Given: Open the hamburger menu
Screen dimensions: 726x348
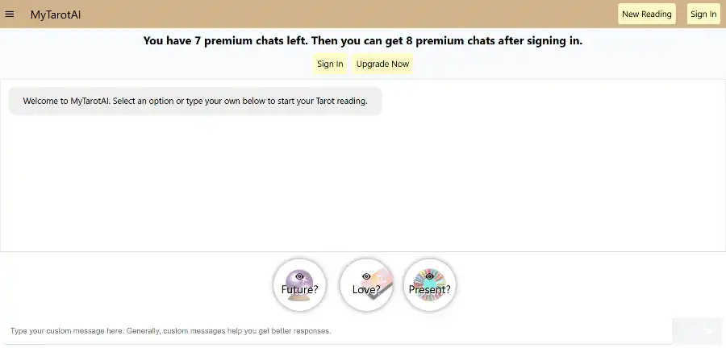Looking at the screenshot, I should pyautogui.click(x=9, y=14).
